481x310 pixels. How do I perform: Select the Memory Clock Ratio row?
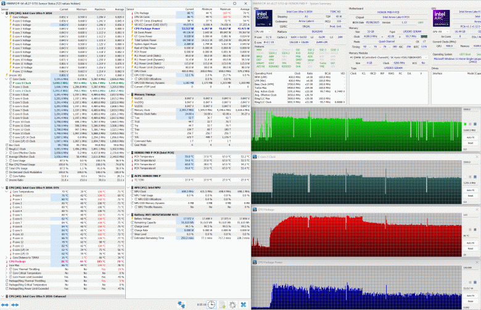click(188, 114)
